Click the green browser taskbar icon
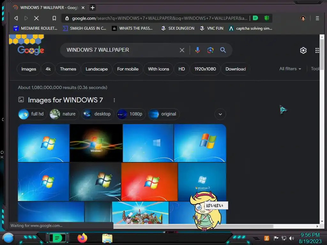This screenshot has width=327, height=245. [x=57, y=238]
